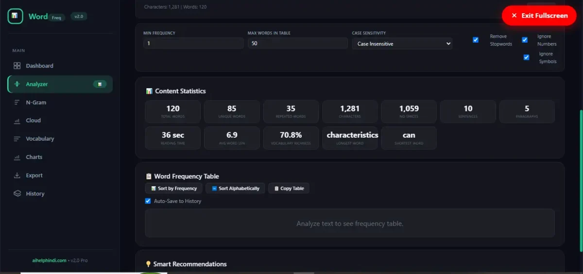
Task: Uncheck the Ignore Symbols checkbox
Action: 526,57
